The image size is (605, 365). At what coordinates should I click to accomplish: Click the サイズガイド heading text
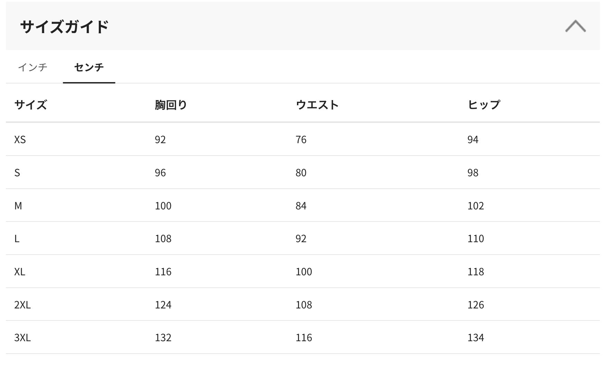65,27
